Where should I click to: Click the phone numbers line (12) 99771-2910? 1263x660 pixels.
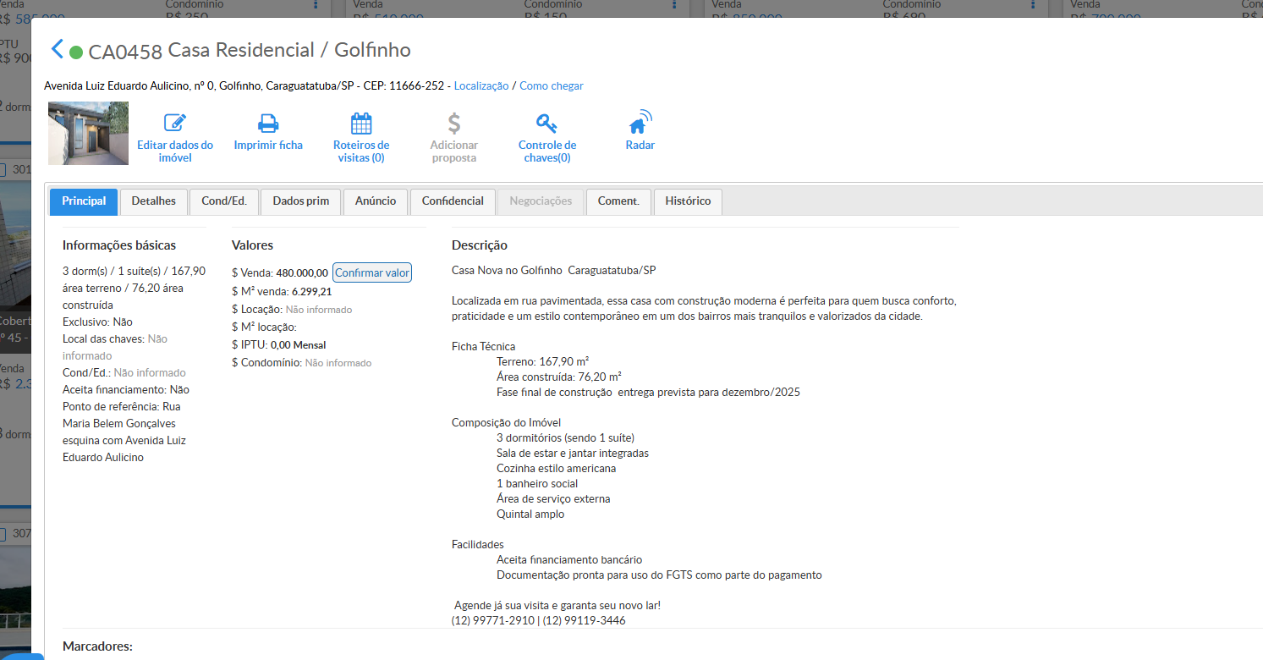point(539,620)
